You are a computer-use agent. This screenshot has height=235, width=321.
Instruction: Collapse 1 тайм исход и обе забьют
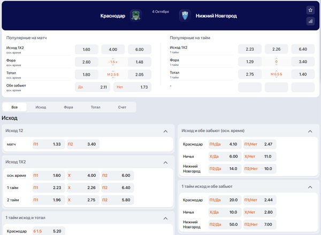pyautogui.click(x=310, y=187)
